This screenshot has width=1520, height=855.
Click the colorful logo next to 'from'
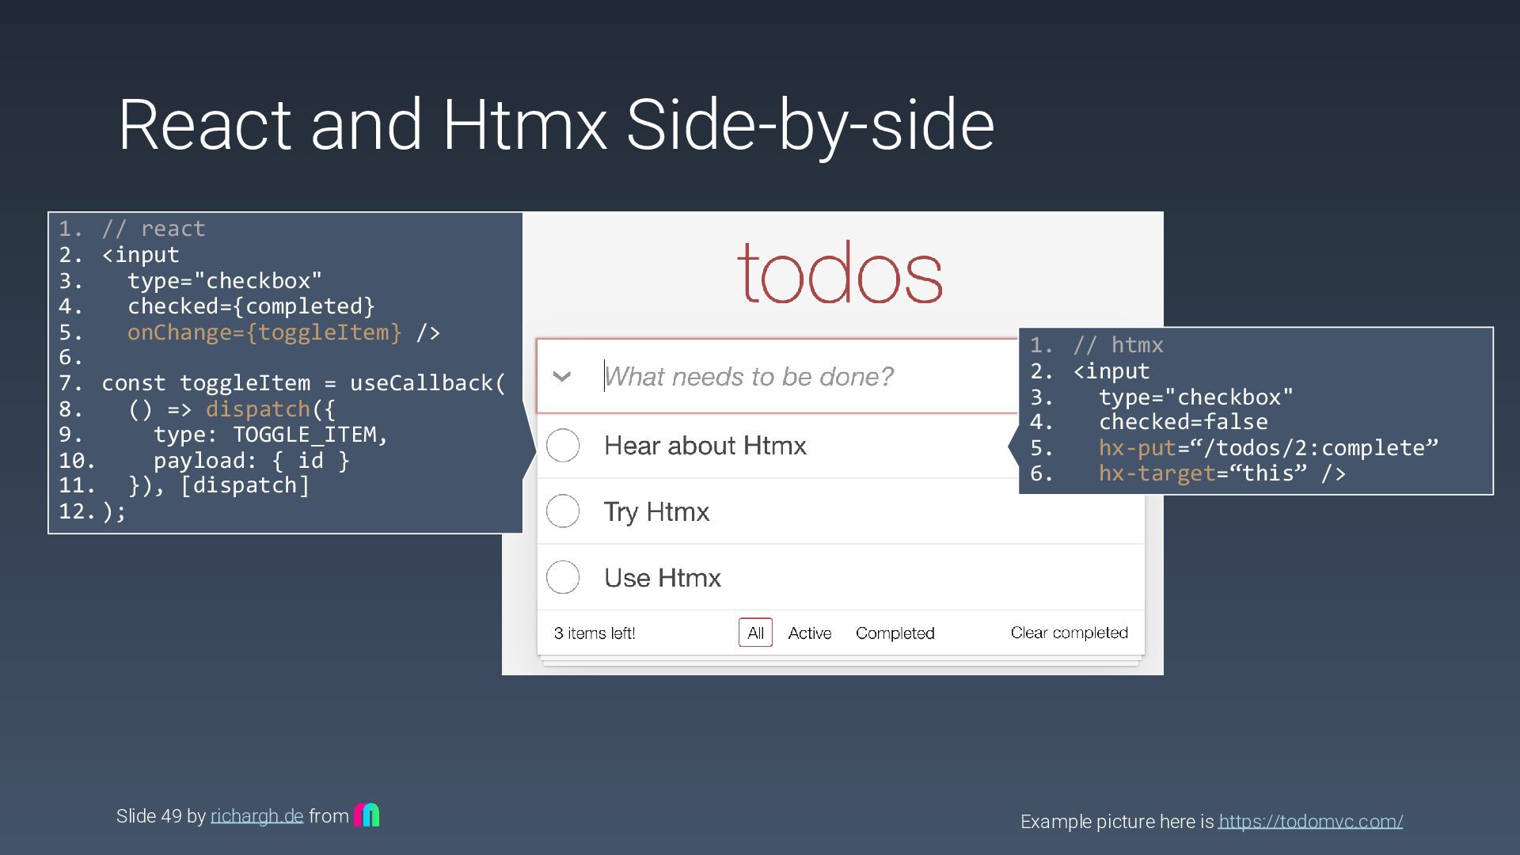pos(367,815)
